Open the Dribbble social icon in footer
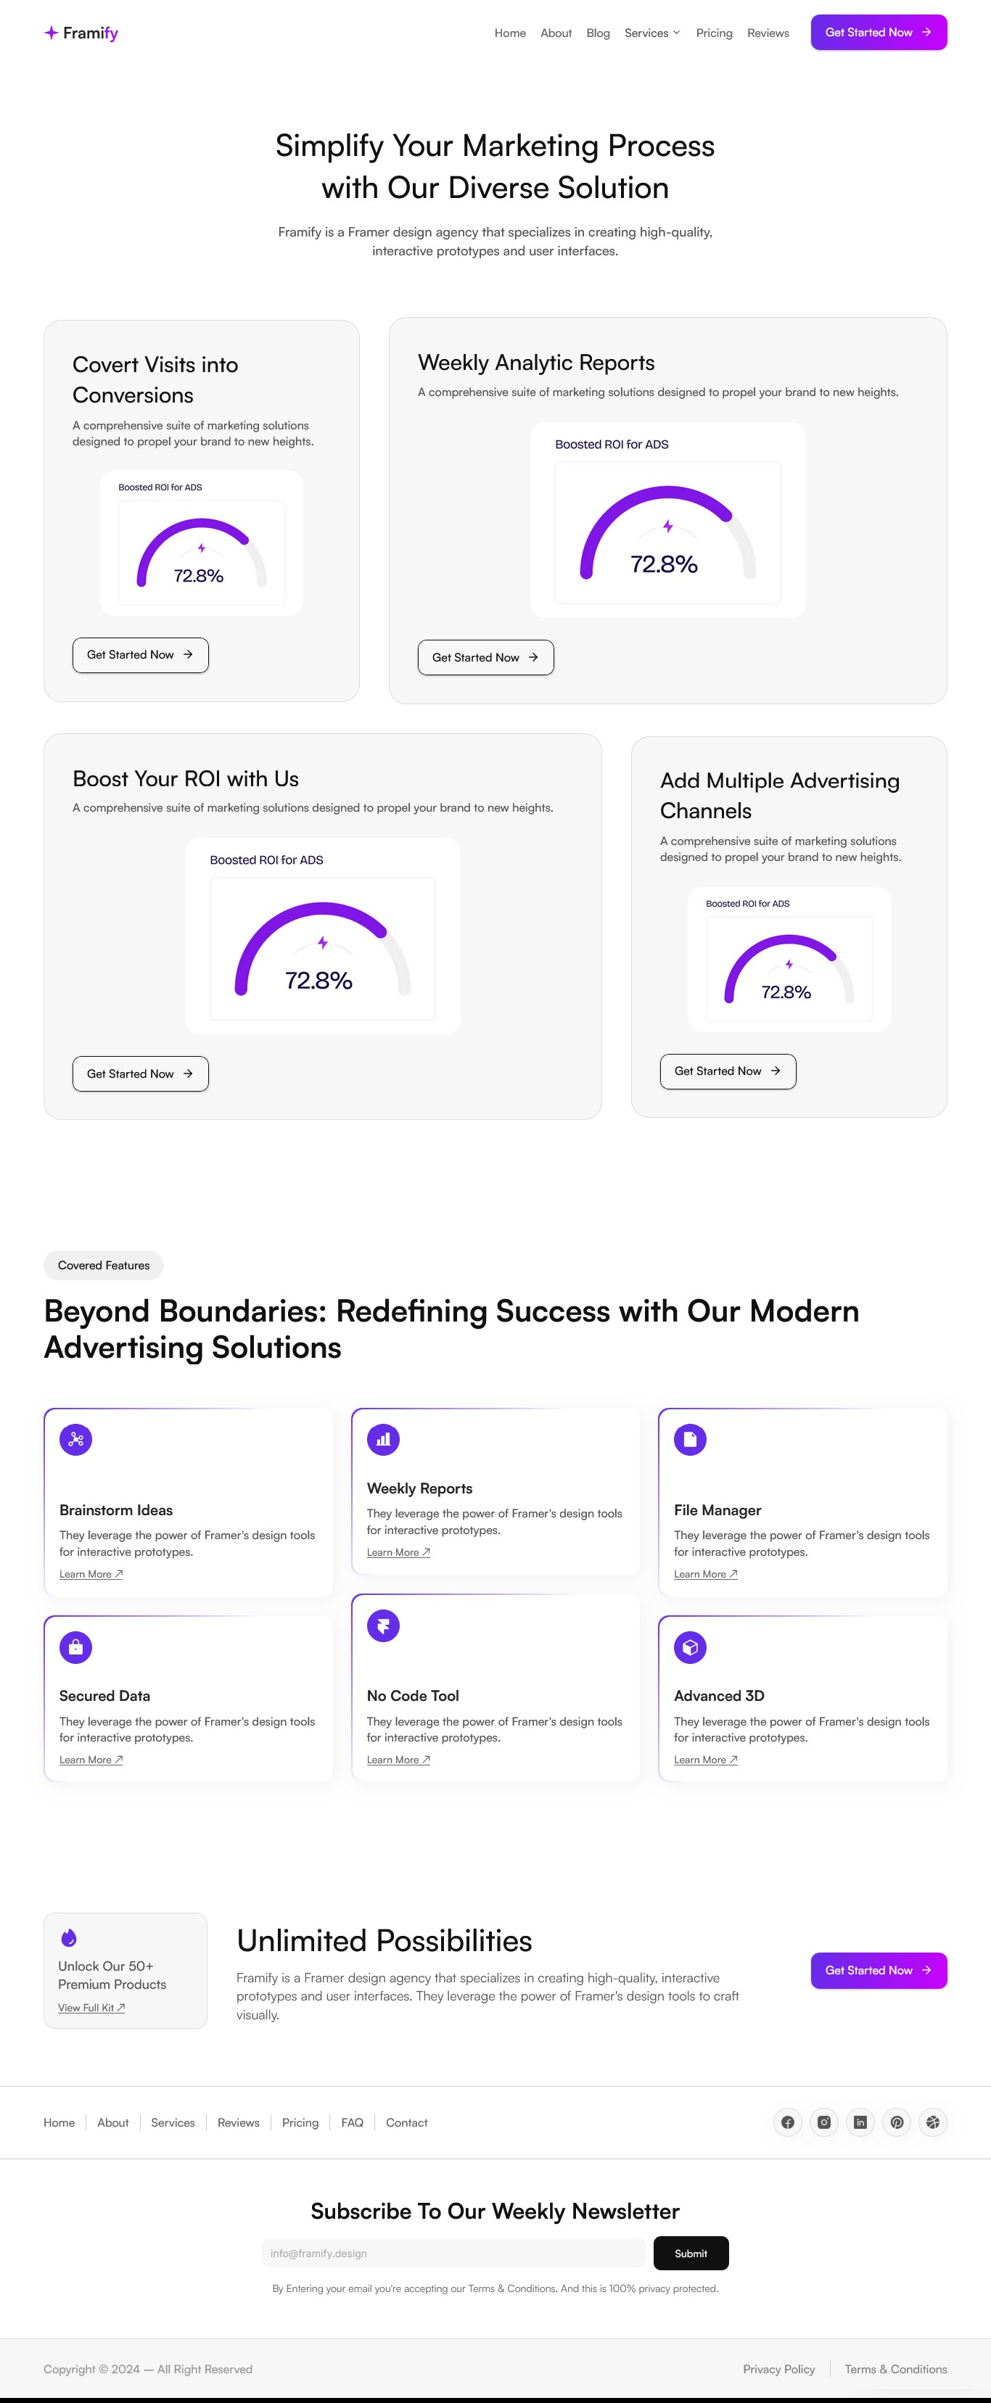The height and width of the screenshot is (2403, 991). 933,2122
